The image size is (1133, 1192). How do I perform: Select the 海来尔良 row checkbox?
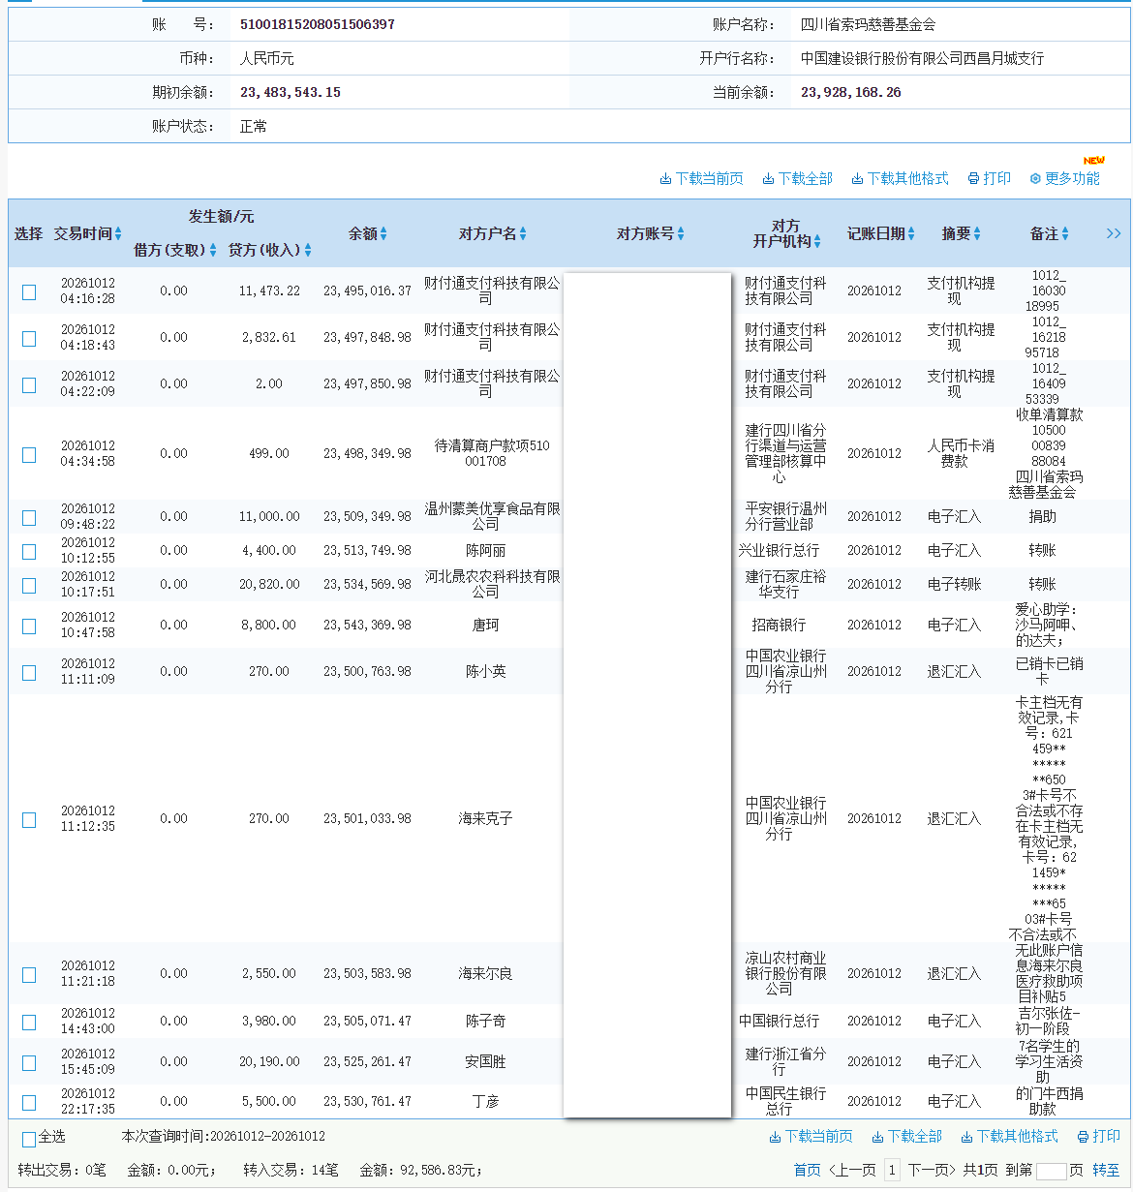(29, 974)
